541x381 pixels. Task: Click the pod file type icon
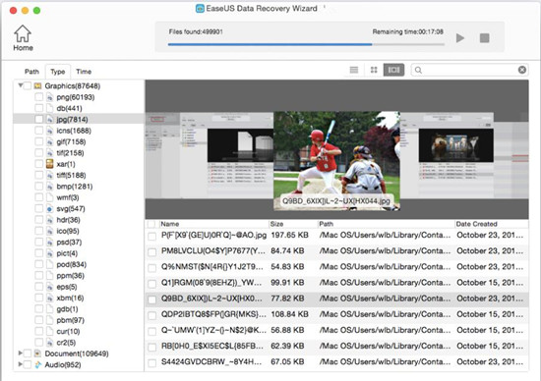(50, 264)
